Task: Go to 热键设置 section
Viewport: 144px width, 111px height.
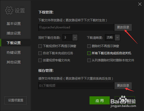Action: (14, 52)
